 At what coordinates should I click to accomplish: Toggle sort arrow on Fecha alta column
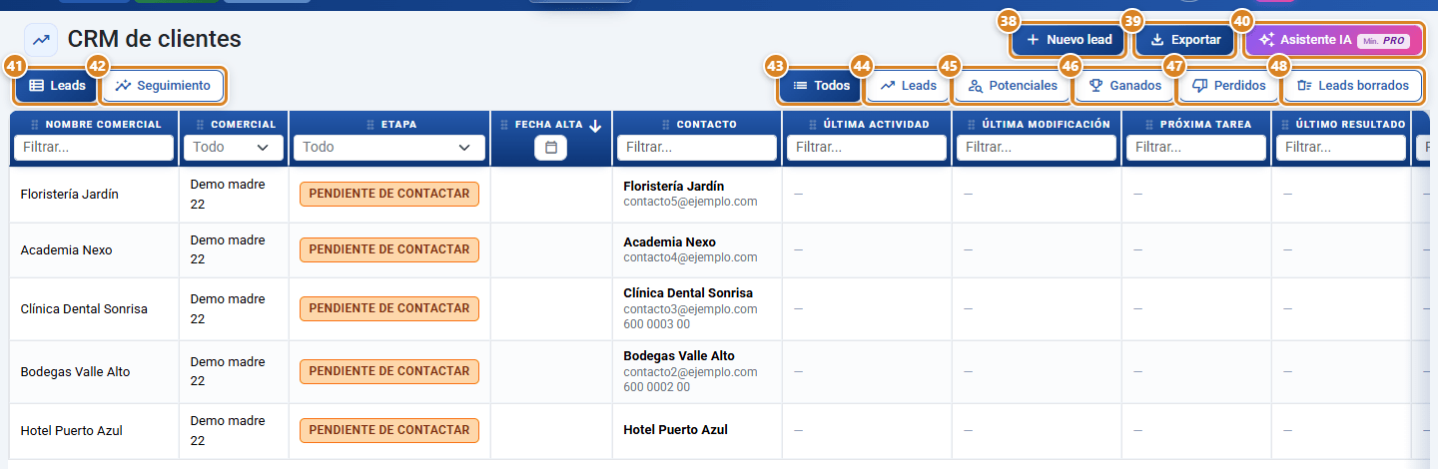[595, 125]
